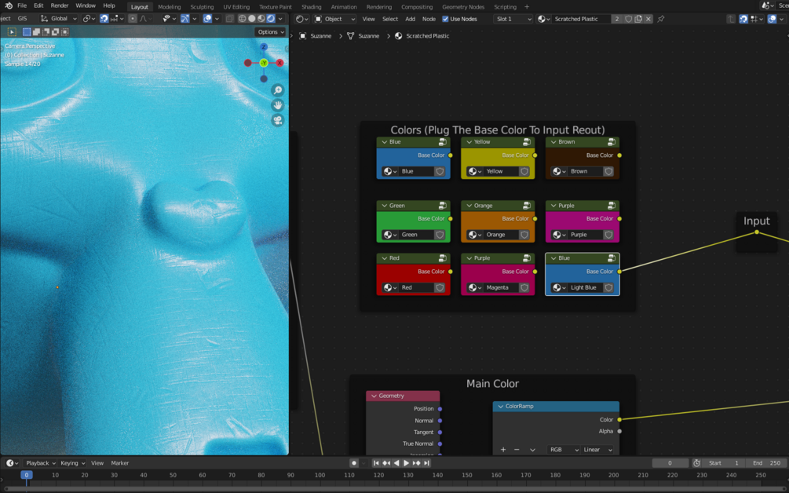
Task: Play animation in reverse
Action: pos(396,463)
